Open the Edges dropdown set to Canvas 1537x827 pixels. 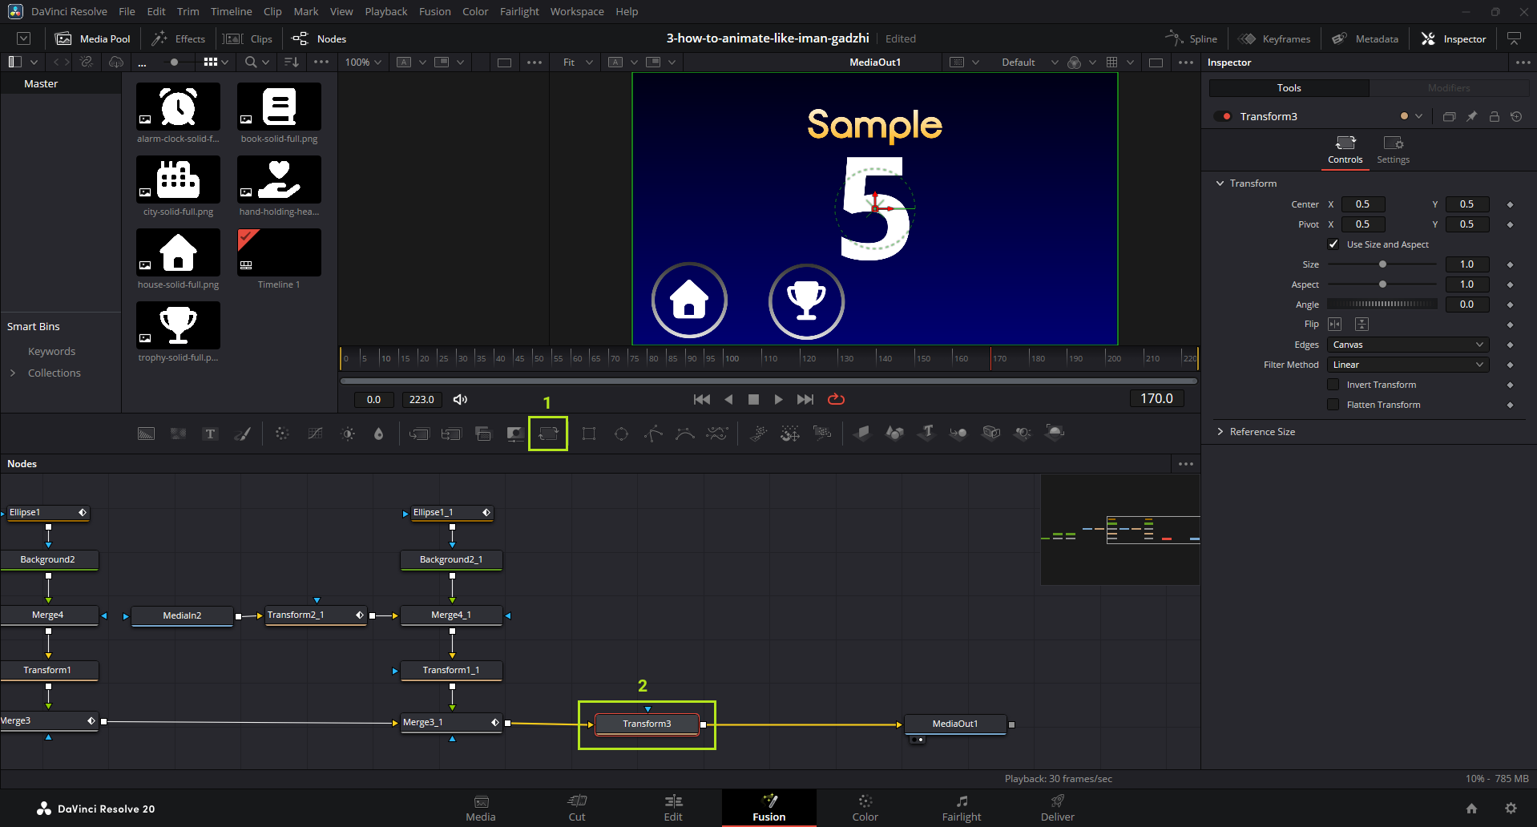pos(1407,345)
